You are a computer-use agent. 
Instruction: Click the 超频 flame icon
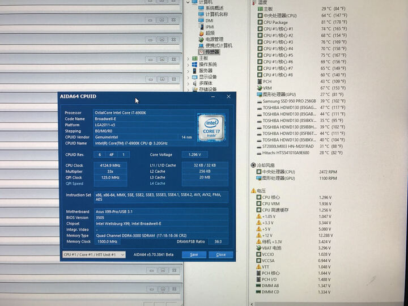(201, 33)
